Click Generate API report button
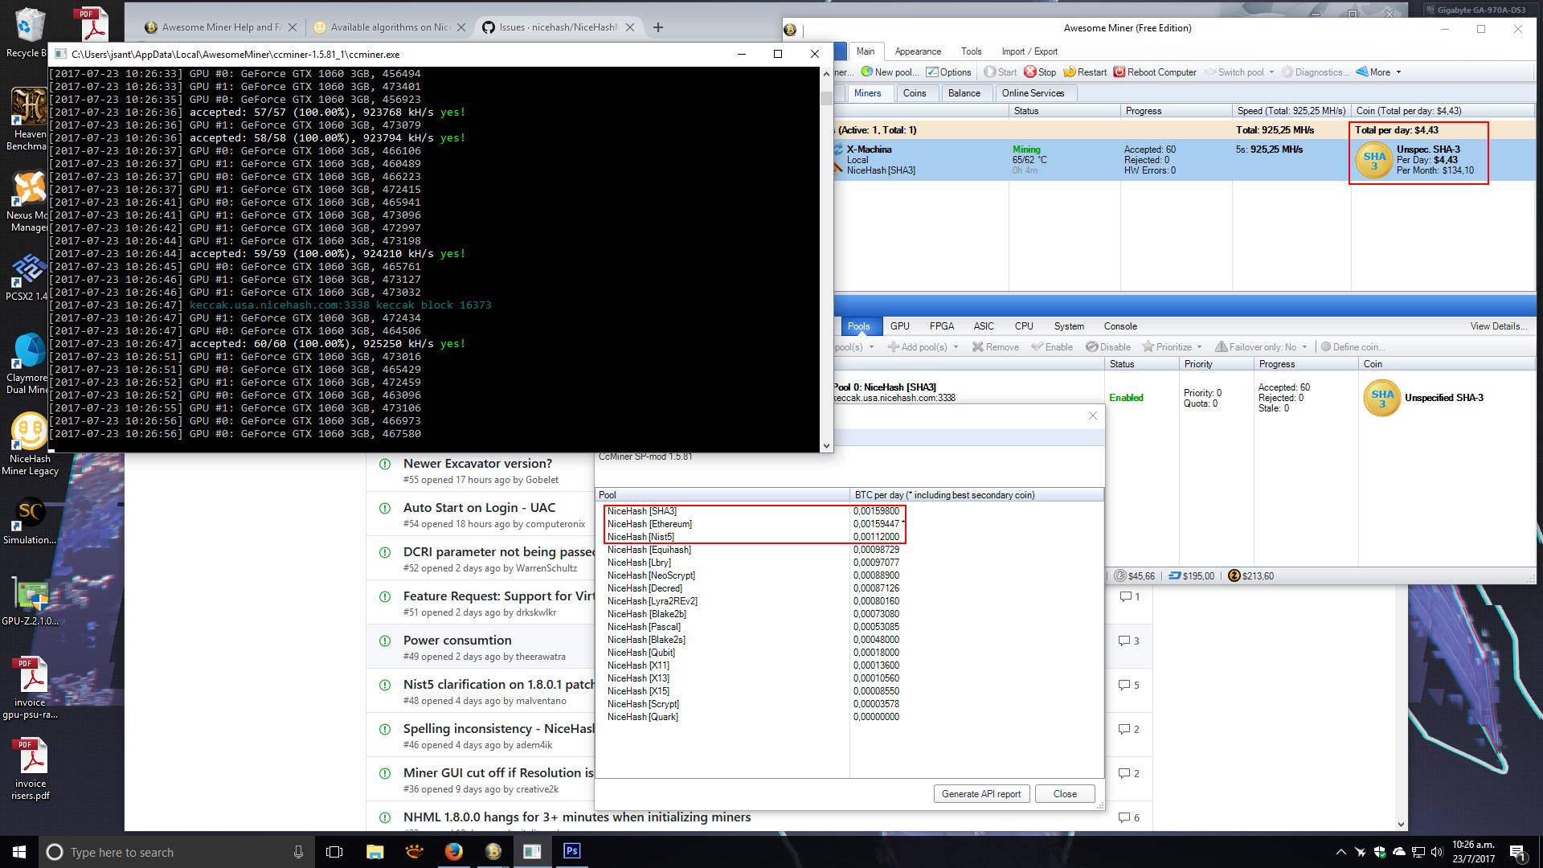The width and height of the screenshot is (1543, 868). pyautogui.click(x=981, y=794)
